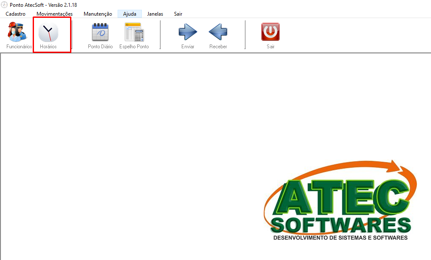The image size is (431, 260).
Task: Open the Ajuda menu
Action: (x=130, y=14)
